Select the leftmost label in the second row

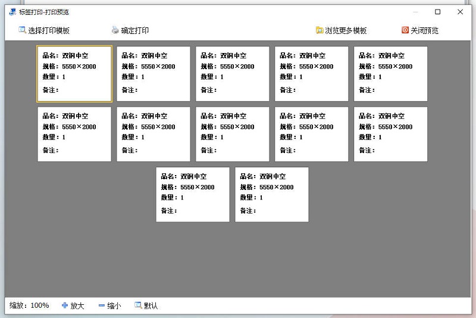pyautogui.click(x=74, y=134)
